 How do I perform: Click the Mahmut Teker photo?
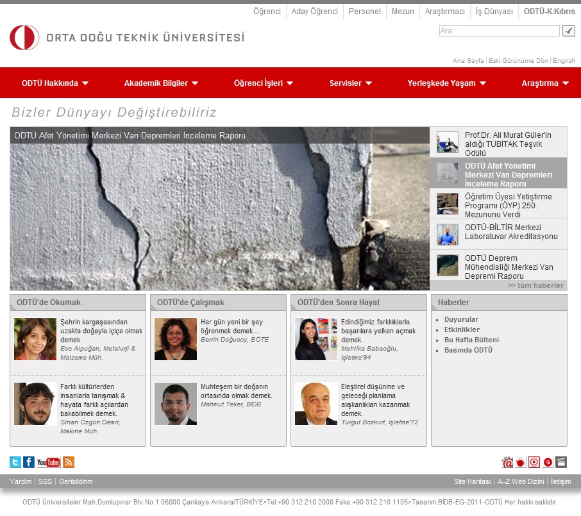pyautogui.click(x=176, y=404)
